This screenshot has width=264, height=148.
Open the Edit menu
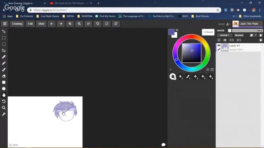pos(30,24)
